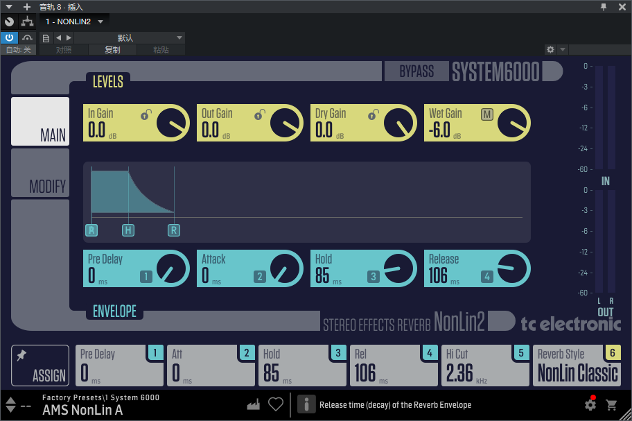Toggle the Dry Gain lock
The image size is (632, 421).
click(x=374, y=114)
